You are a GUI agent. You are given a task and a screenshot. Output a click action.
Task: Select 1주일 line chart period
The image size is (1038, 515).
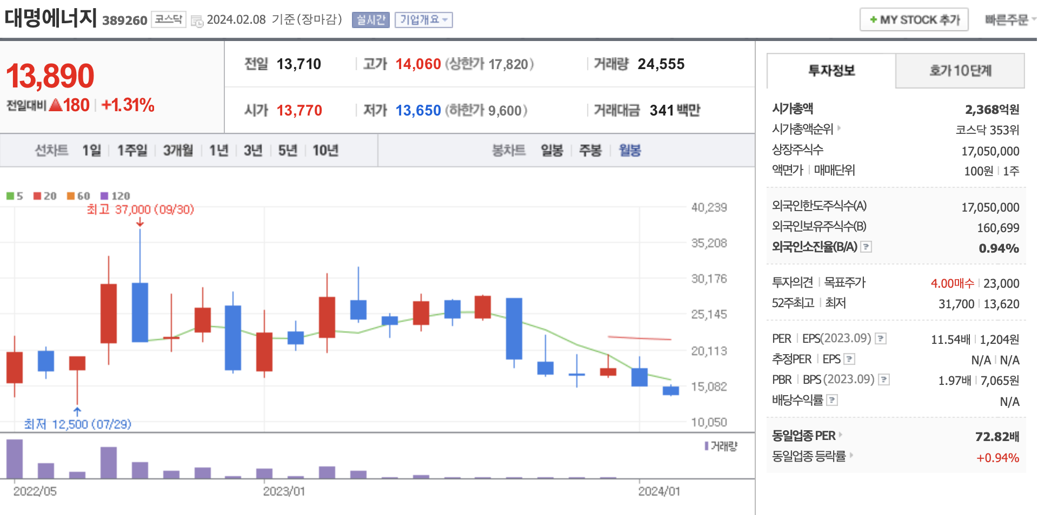point(132,150)
